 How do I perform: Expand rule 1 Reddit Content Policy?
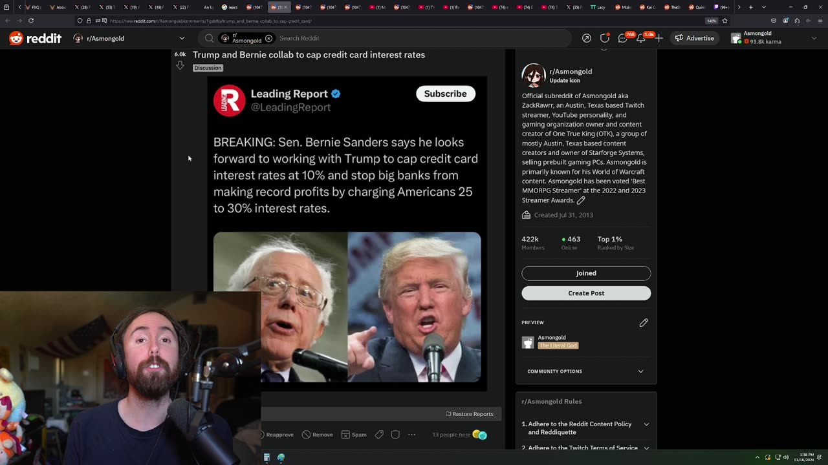coord(586,428)
